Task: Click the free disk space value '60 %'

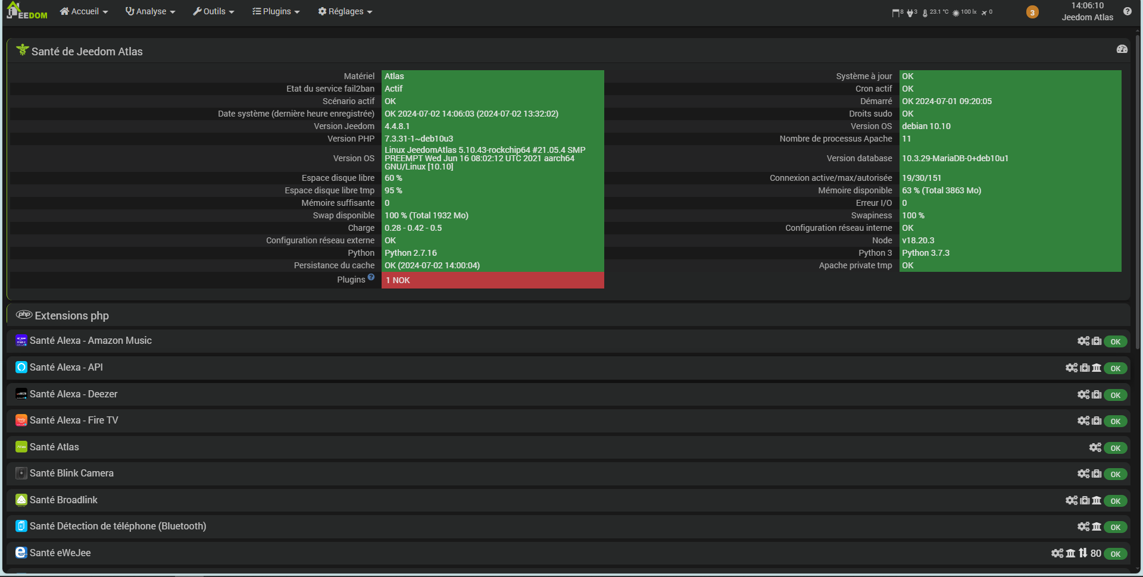Action: (x=394, y=178)
